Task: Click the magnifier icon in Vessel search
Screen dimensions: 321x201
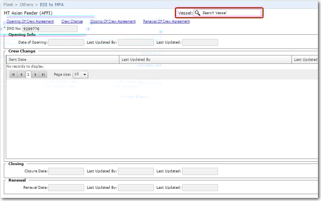Action: [x=197, y=13]
